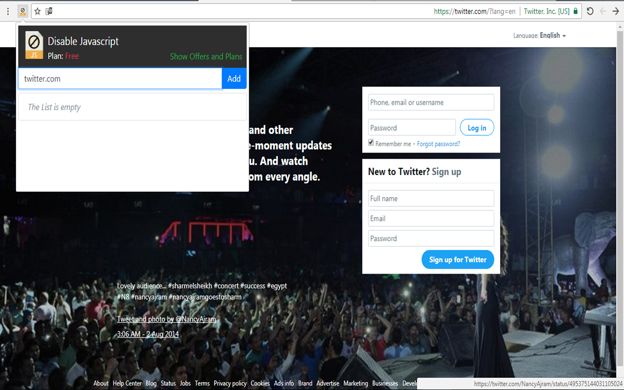
Task: Open the Cookies footer link
Action: tap(260, 384)
